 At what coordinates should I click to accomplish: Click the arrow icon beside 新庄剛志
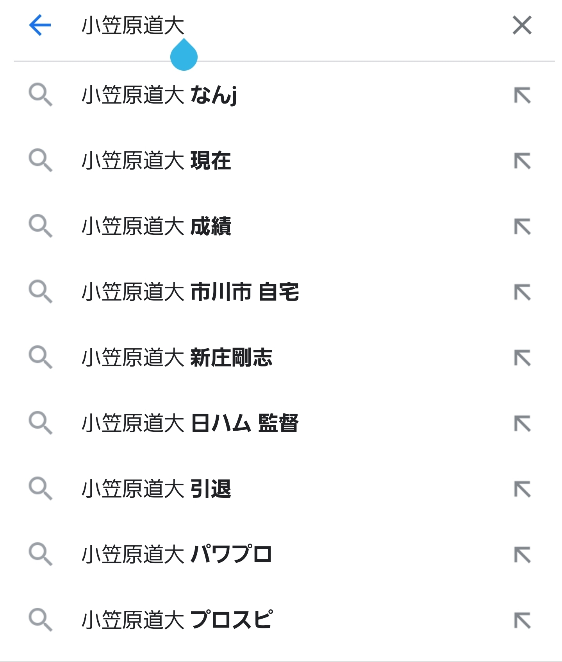[x=522, y=358]
